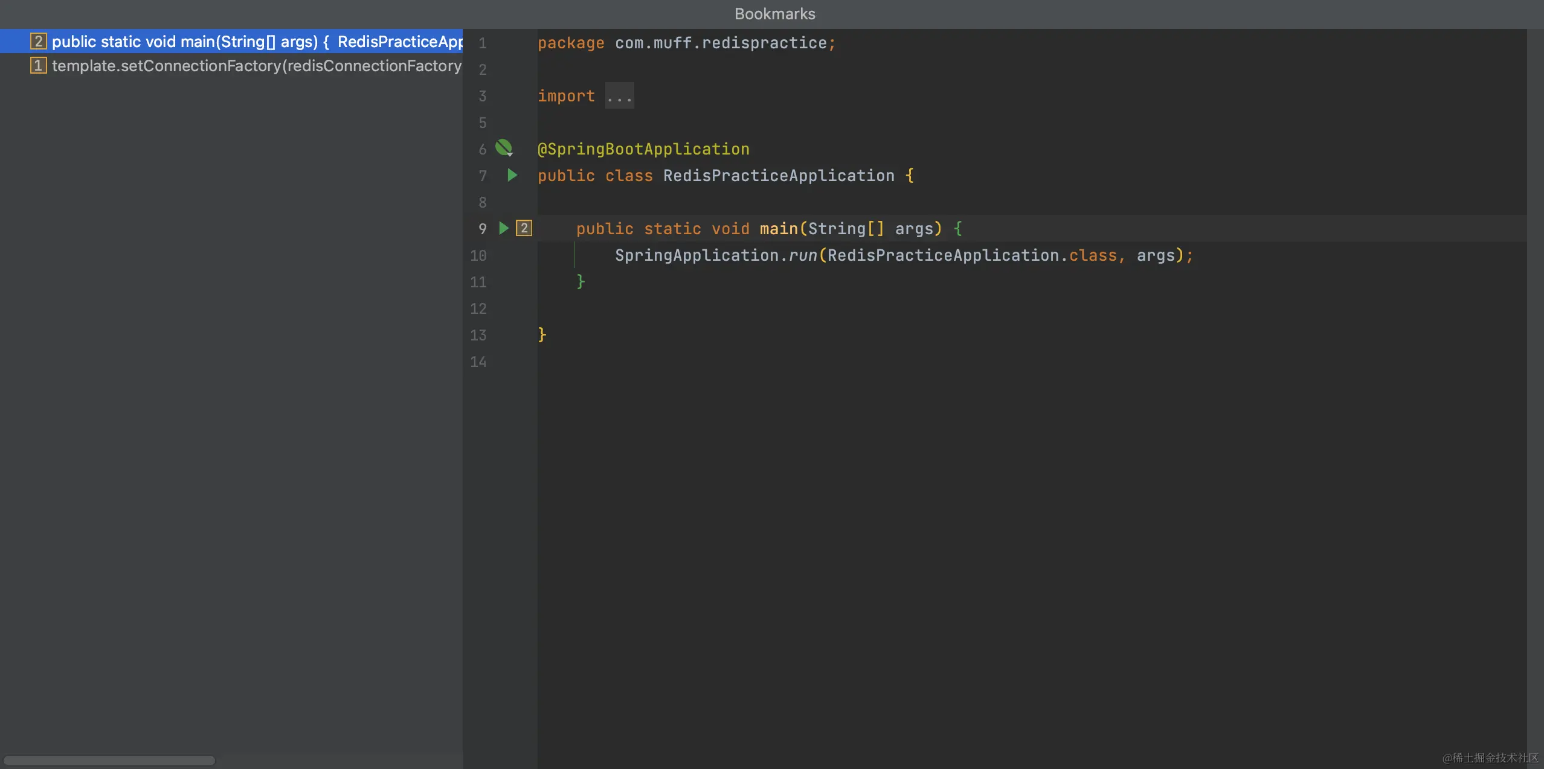Viewport: 1544px width, 769px height.
Task: Click the import keyword on line 3
Action: [566, 96]
